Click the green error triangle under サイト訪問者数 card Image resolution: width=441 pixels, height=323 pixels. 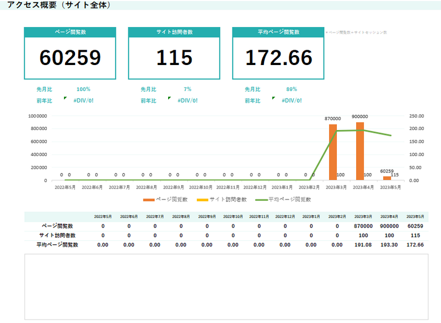coord(170,98)
